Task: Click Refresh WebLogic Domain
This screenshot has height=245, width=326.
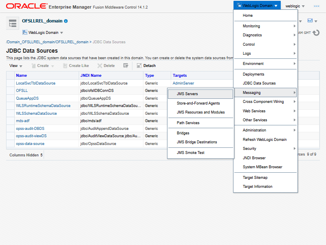Action: 266,139
